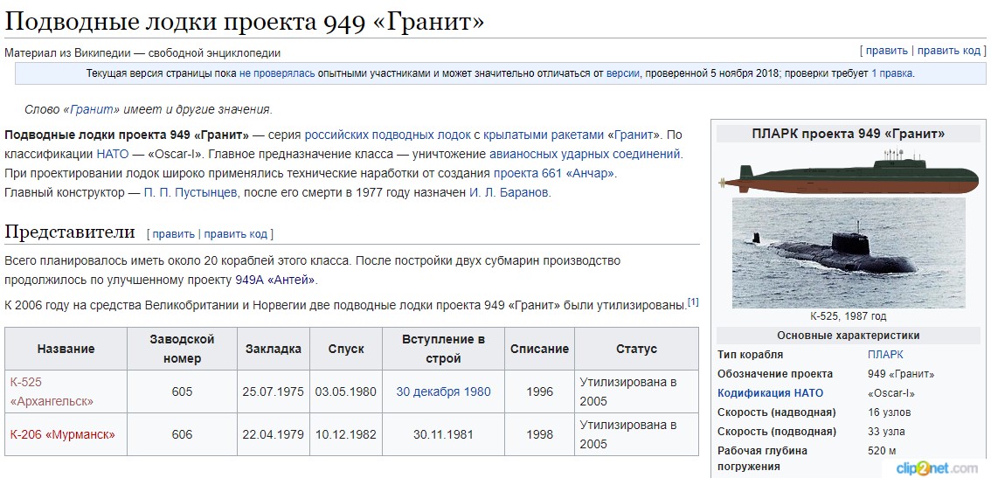Open the 'П. П. Пустынцев' link
The width and height of the screenshot is (991, 478).
191,193
